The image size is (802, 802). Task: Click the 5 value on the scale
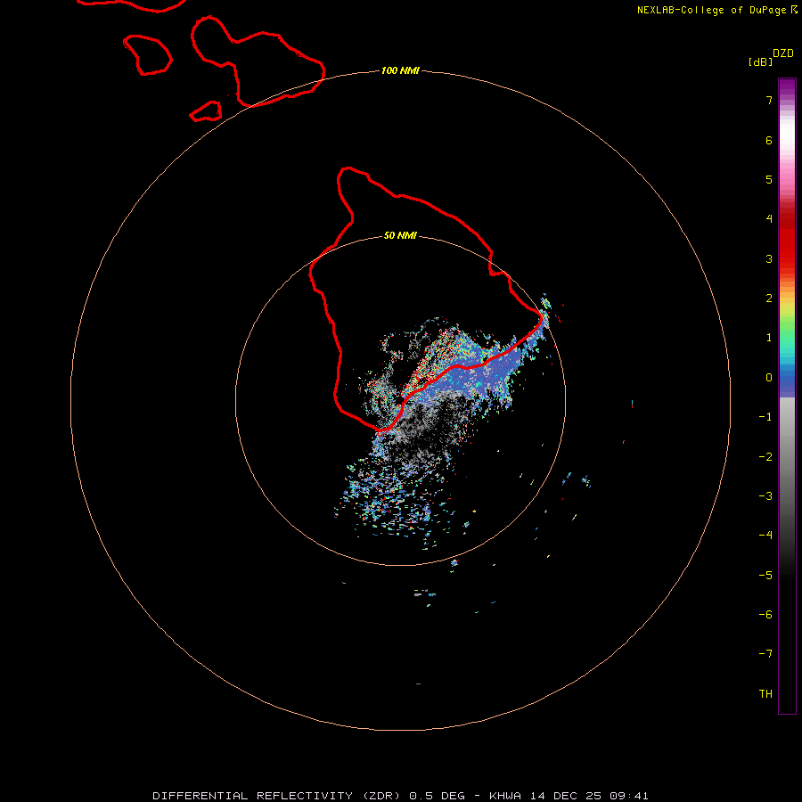point(769,179)
